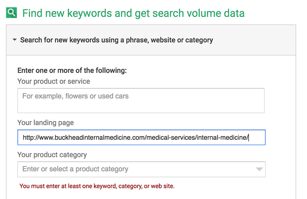Click inside the 'Your landing page' URL field
This screenshot has height=199, width=307.
pyautogui.click(x=141, y=137)
